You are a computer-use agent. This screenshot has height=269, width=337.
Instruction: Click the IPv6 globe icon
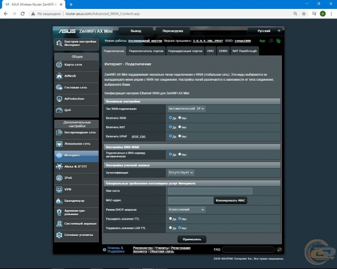(59, 178)
